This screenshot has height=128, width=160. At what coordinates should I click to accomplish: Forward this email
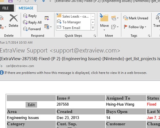coord(32,29)
